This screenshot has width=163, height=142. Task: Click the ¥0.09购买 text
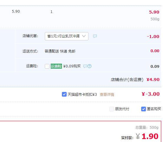[72, 66]
